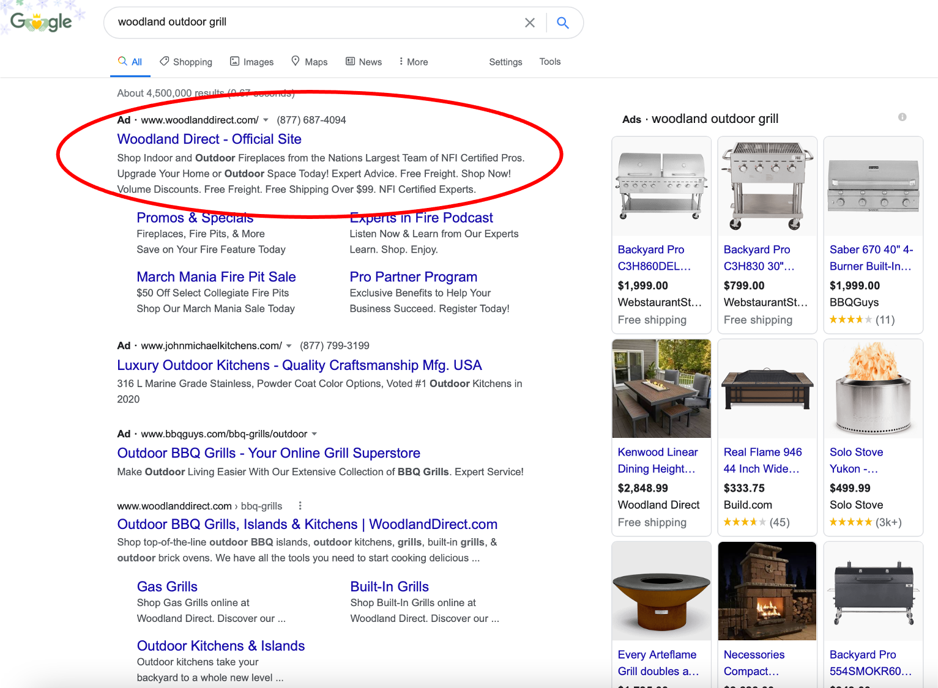Open the Experts in Fire Podcast sitelink
Viewport: 938px width, 688px height.
421,218
